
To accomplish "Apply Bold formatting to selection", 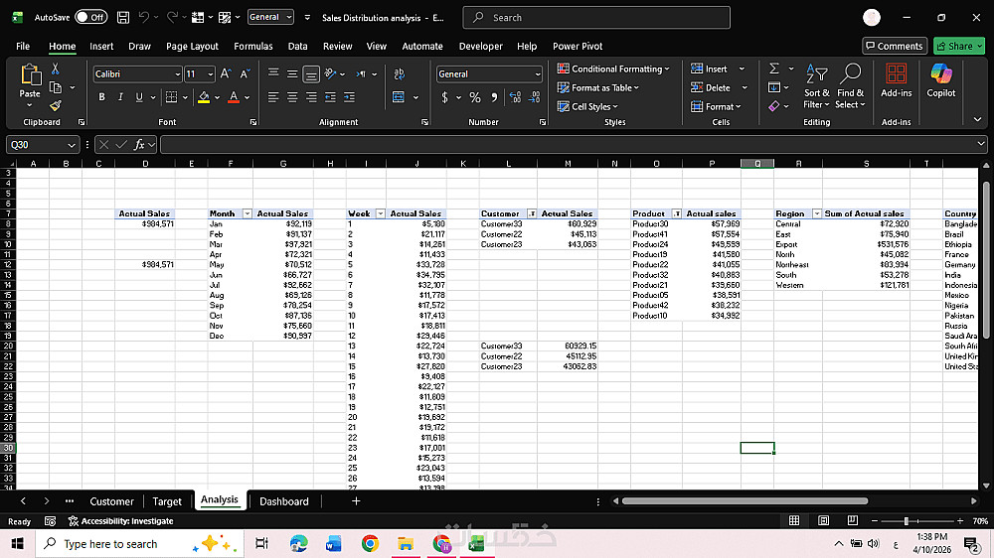I will point(101,97).
